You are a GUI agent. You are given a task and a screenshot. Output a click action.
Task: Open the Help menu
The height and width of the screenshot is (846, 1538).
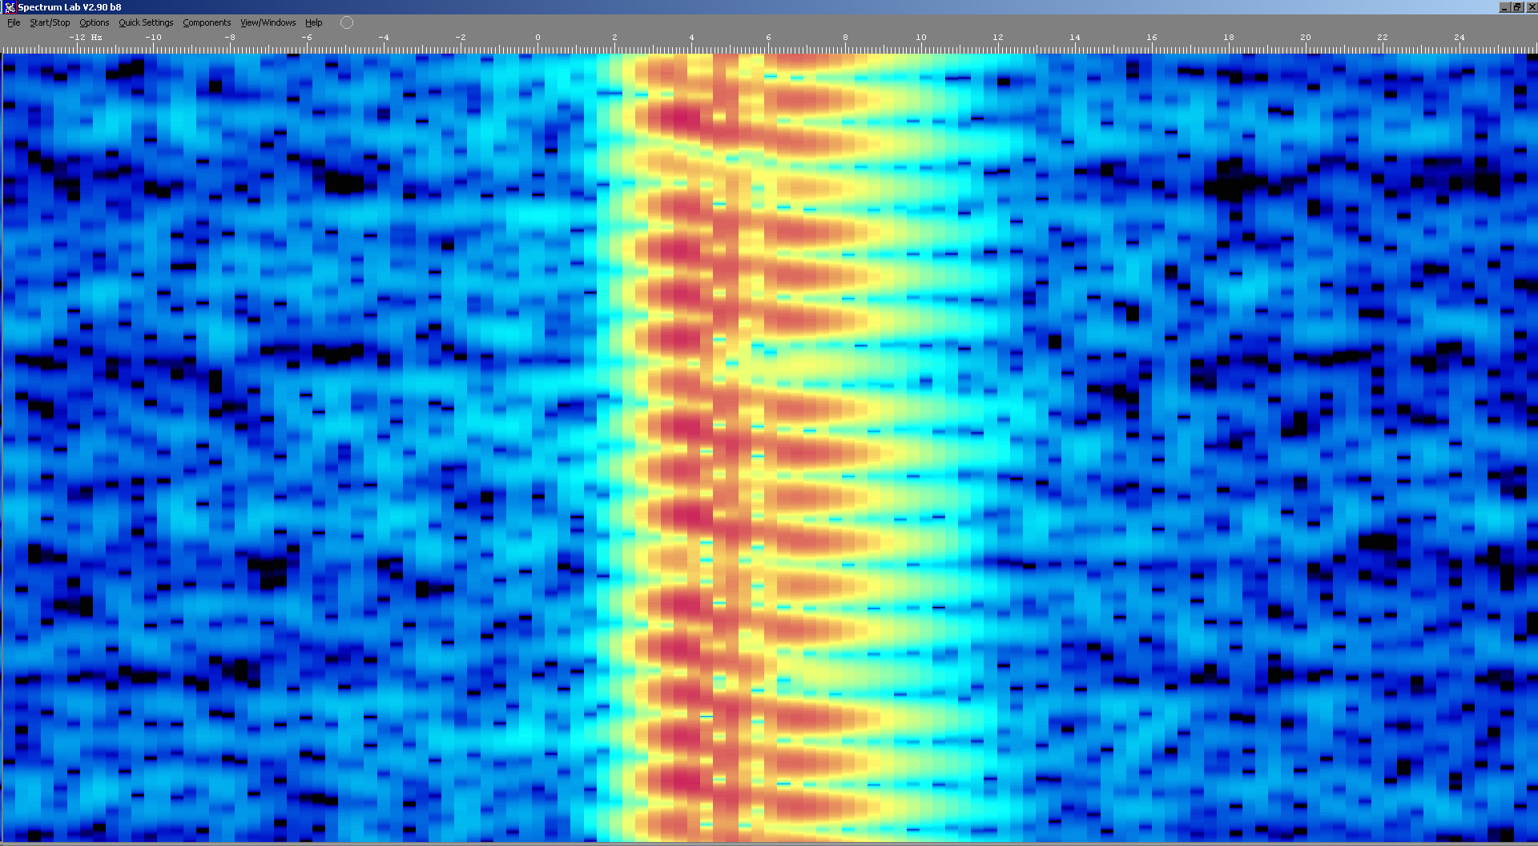point(313,22)
